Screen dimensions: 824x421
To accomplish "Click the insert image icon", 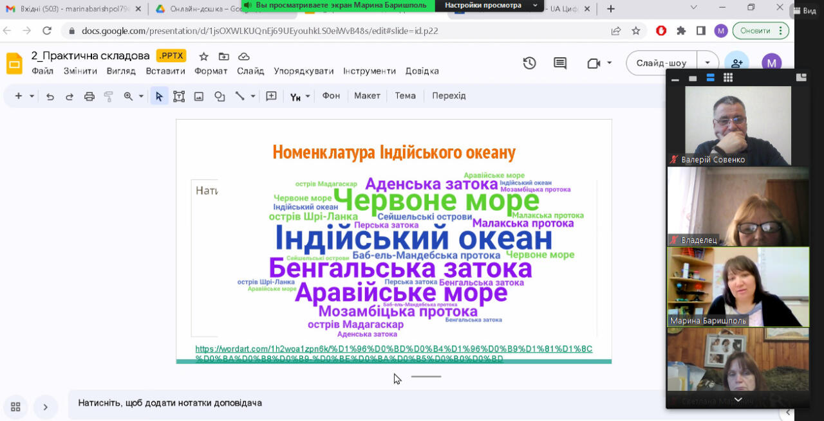I will (x=199, y=96).
